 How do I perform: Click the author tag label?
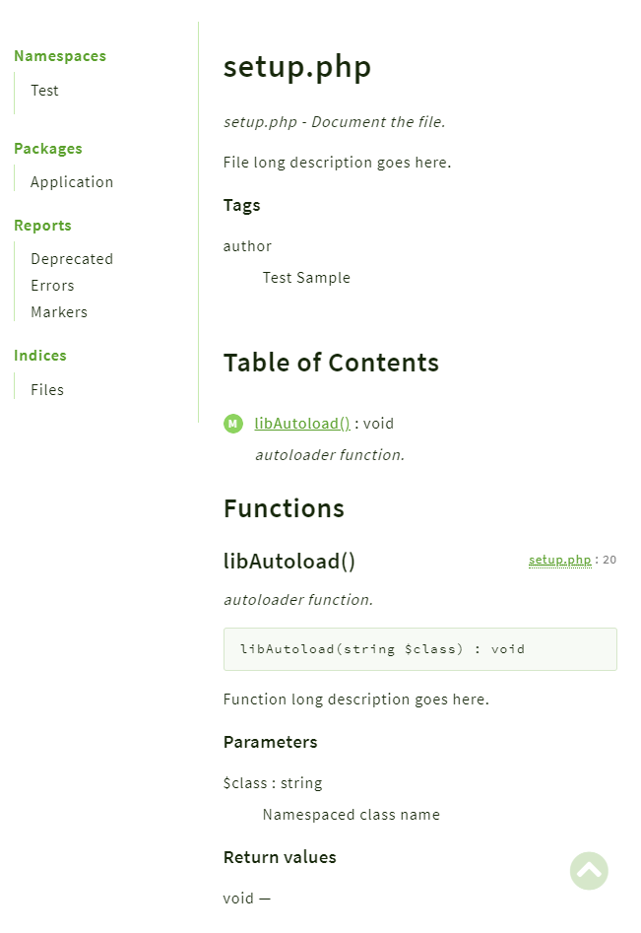247,245
